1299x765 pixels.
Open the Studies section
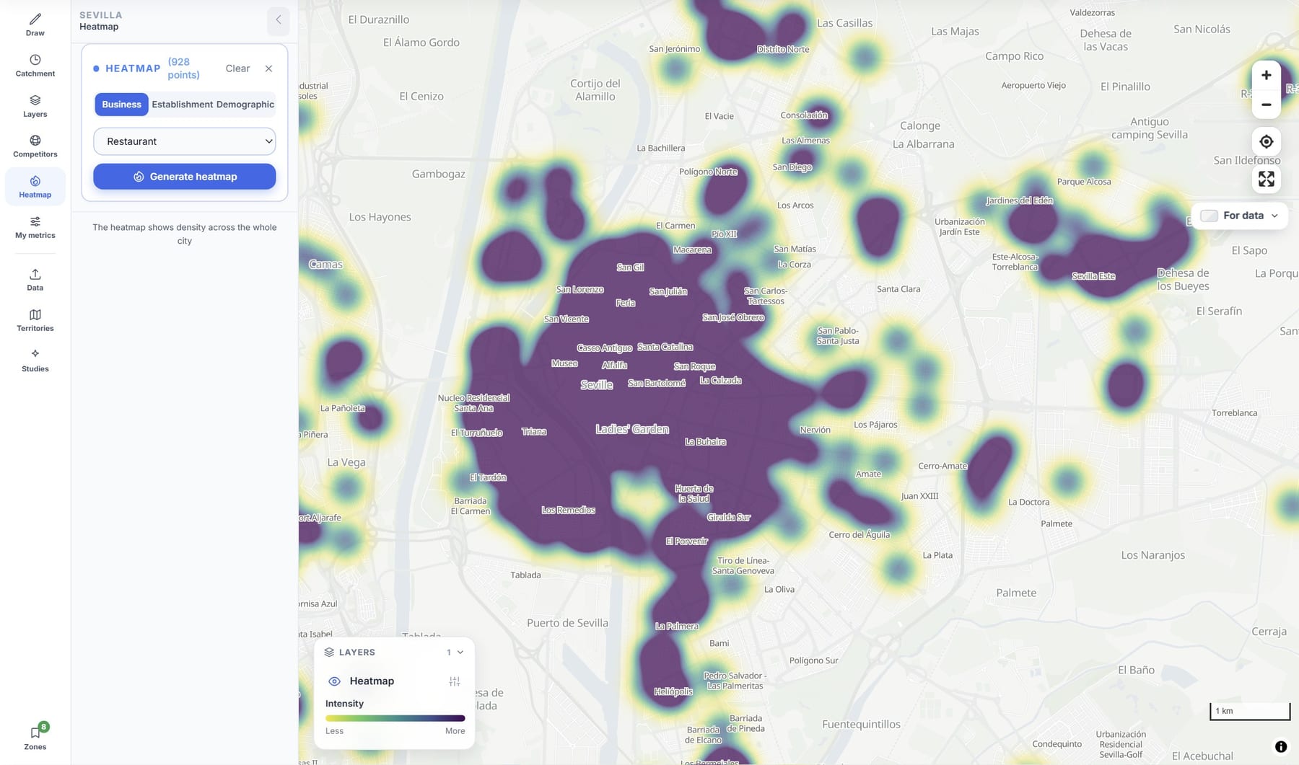click(x=35, y=360)
